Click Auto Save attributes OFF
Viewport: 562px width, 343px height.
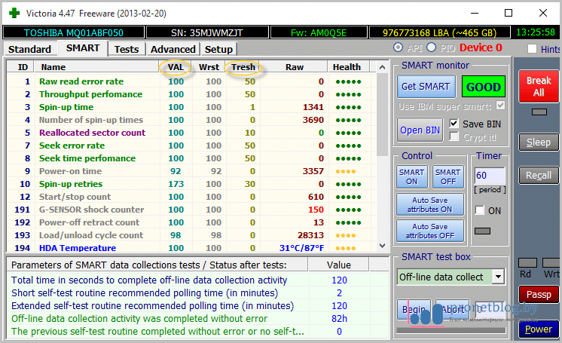(x=429, y=231)
